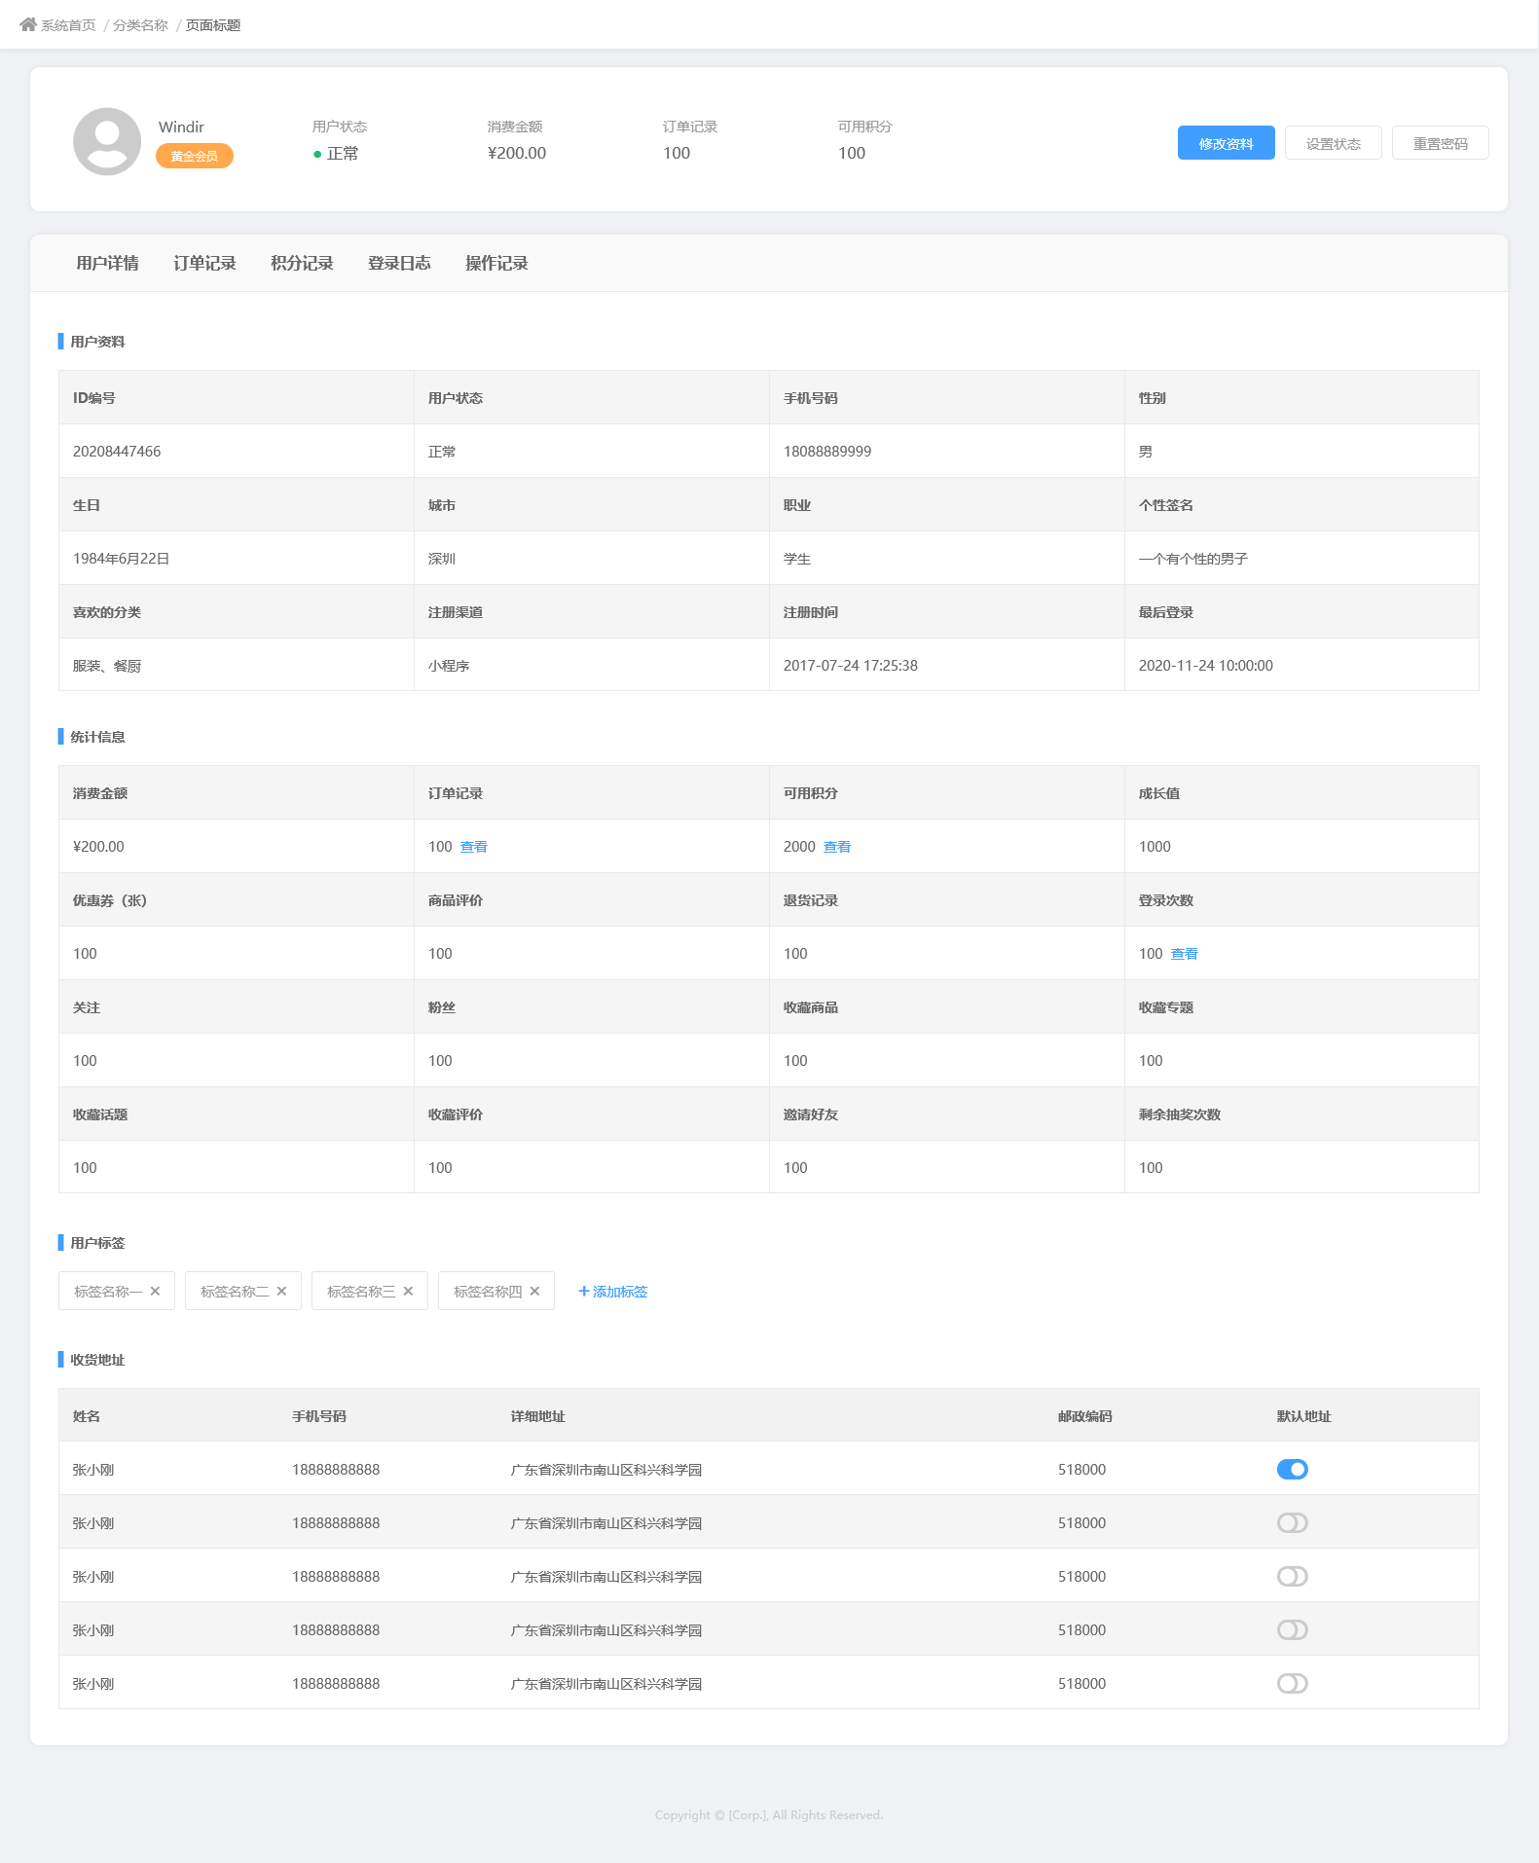This screenshot has height=1863, width=1539.
Task: Click the copyright footer text
Action: click(769, 1814)
